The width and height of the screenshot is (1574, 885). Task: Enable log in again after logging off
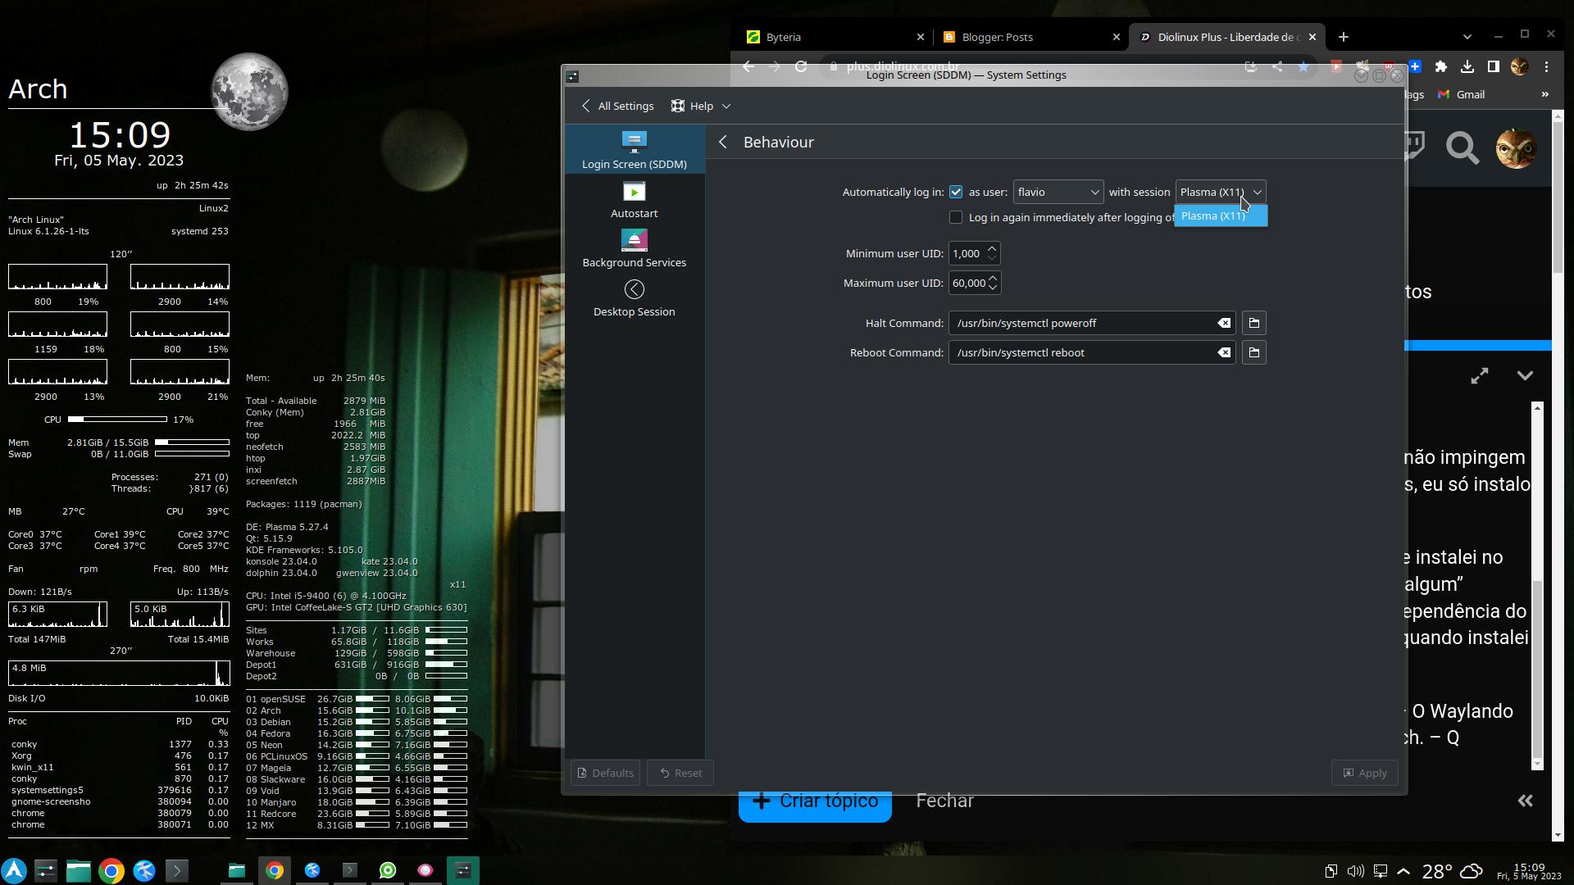pos(956,217)
